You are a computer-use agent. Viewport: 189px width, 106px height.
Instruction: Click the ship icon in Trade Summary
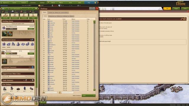[x=32, y=80]
